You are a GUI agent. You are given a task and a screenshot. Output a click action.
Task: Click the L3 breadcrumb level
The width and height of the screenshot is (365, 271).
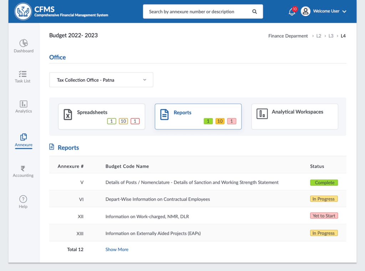tap(331, 36)
